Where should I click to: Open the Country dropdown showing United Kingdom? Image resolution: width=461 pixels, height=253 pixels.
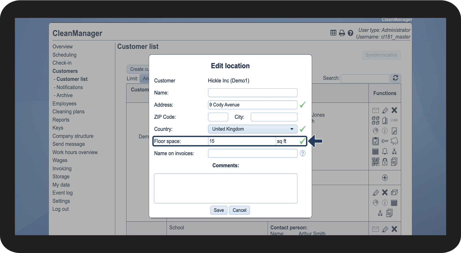pyautogui.click(x=253, y=129)
